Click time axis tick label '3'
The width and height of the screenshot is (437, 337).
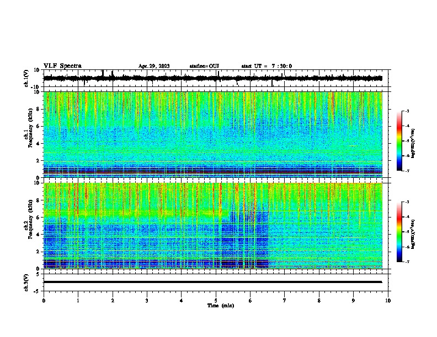click(147, 301)
